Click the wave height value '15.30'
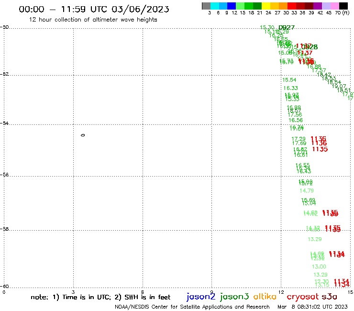The height and width of the screenshot is (311, 354). tap(267, 28)
